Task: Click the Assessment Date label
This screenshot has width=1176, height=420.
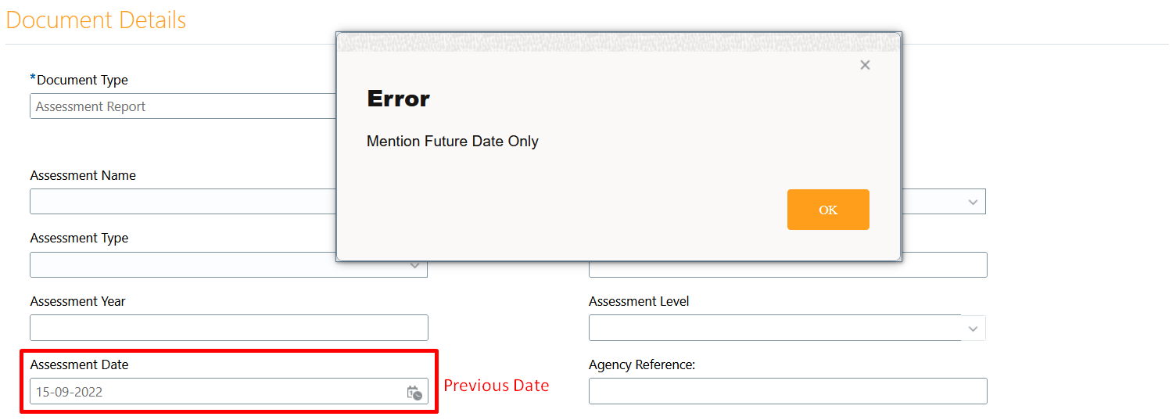Action: [79, 364]
